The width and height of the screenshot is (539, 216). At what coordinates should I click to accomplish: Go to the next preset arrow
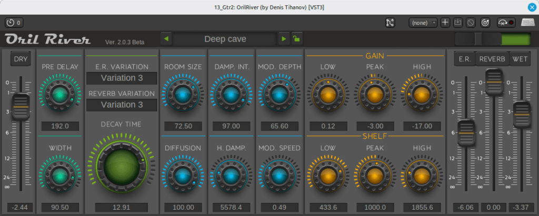pyautogui.click(x=284, y=39)
